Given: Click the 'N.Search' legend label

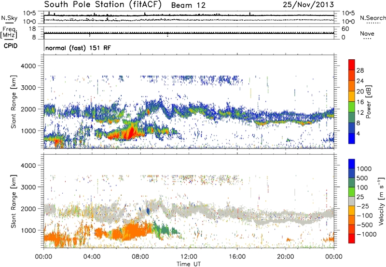Looking at the screenshot, I should point(372,18).
